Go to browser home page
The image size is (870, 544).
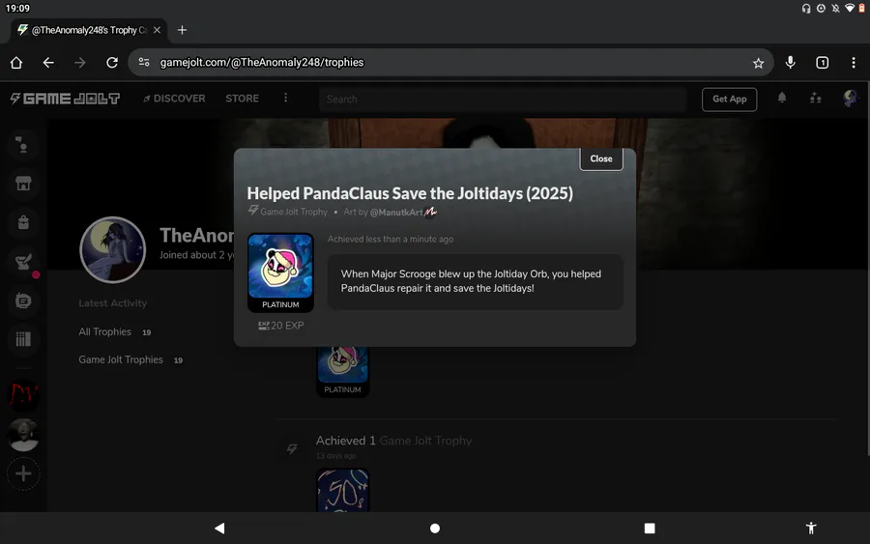16,63
